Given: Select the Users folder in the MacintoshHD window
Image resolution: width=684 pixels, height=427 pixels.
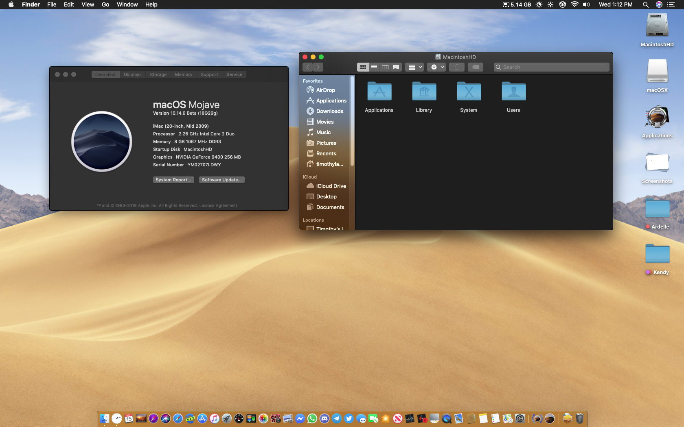Looking at the screenshot, I should click(x=513, y=97).
